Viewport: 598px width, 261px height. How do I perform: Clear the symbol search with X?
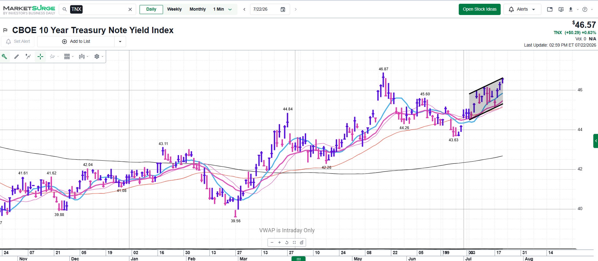click(130, 9)
